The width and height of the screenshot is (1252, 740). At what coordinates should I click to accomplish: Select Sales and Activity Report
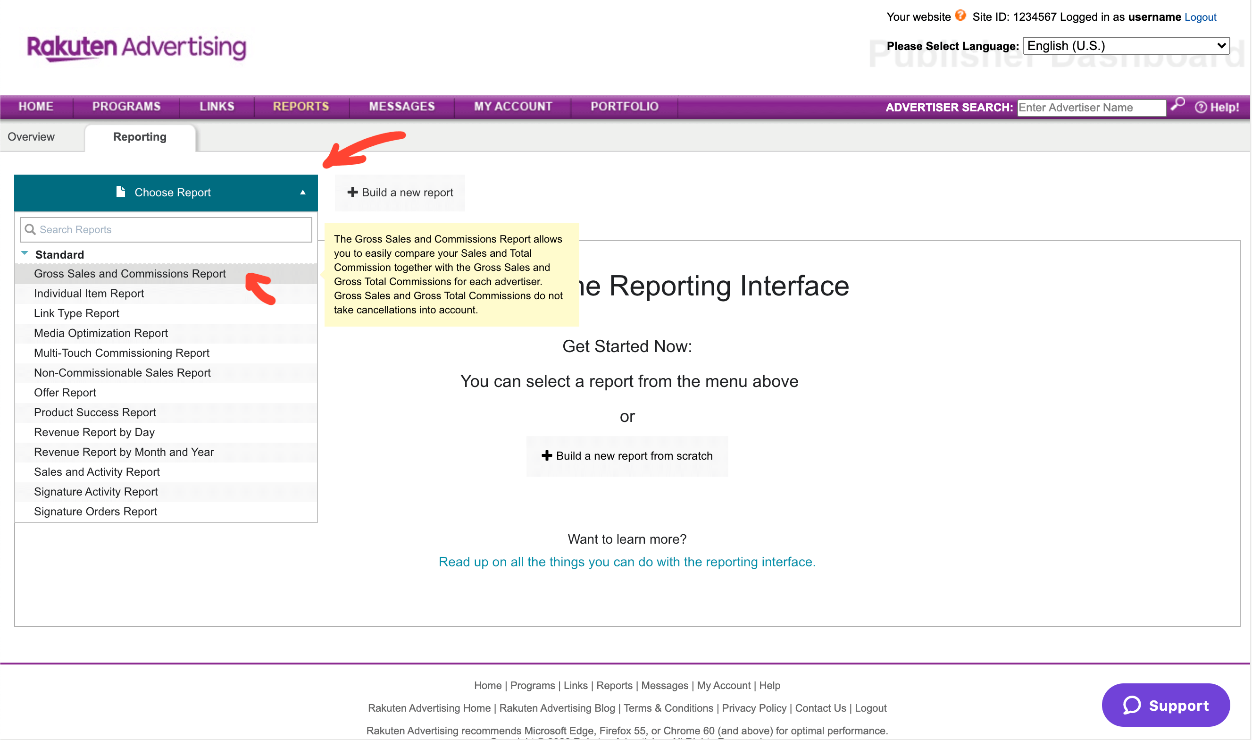[166, 472]
